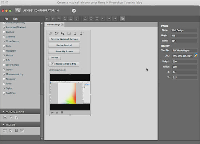Click the play icon inside Resize button
Viewport: 200px width, 144px height.
tap(53, 64)
